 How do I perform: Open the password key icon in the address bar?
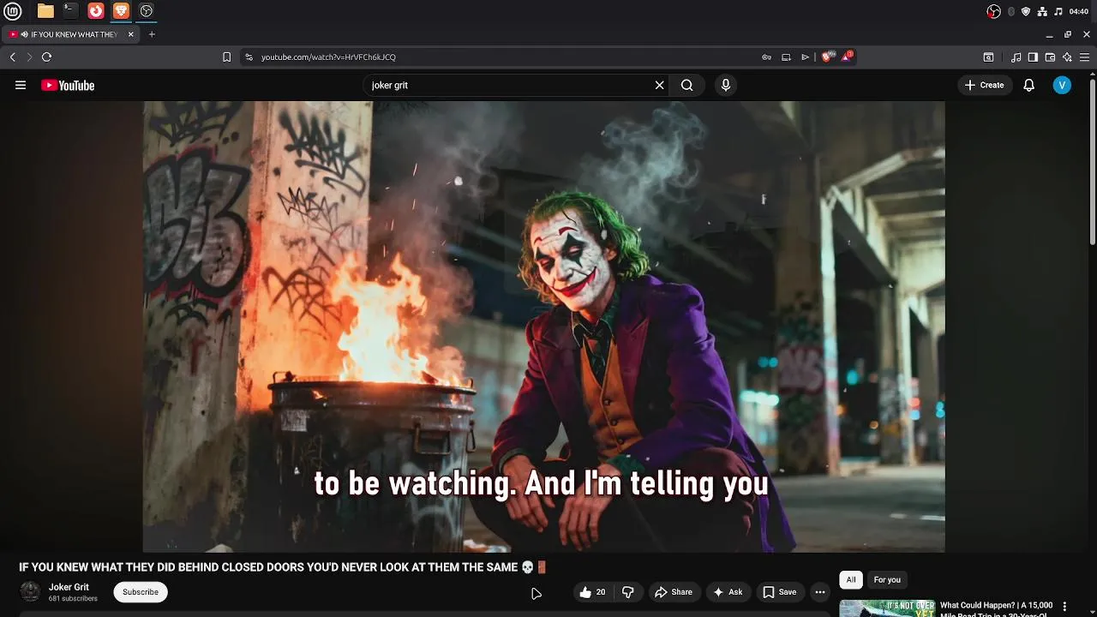coord(766,57)
